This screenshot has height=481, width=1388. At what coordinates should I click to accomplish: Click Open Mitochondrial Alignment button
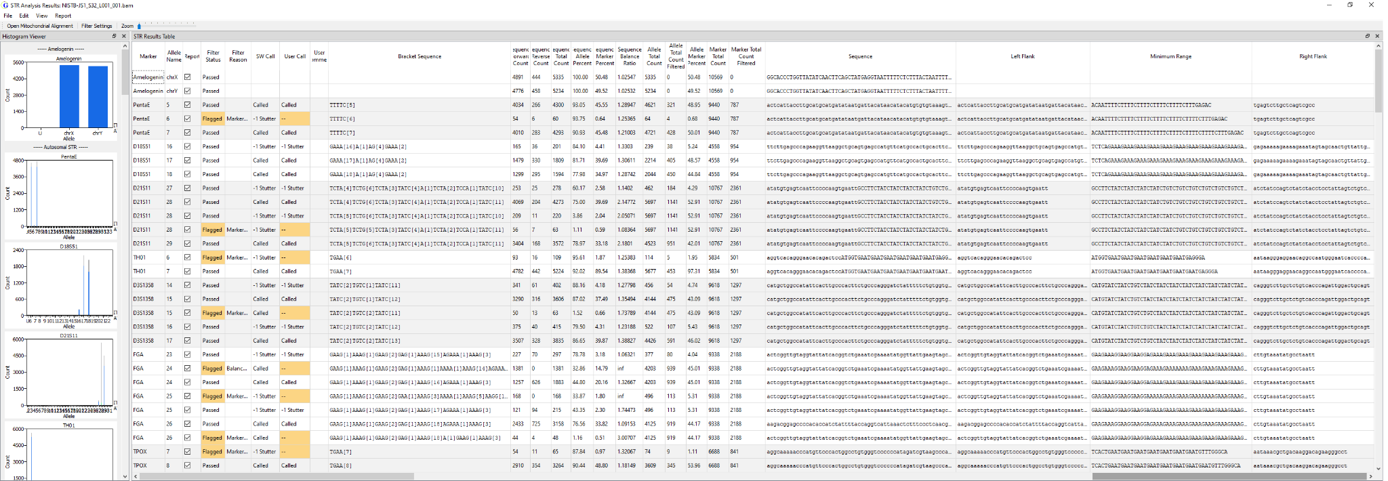(40, 26)
